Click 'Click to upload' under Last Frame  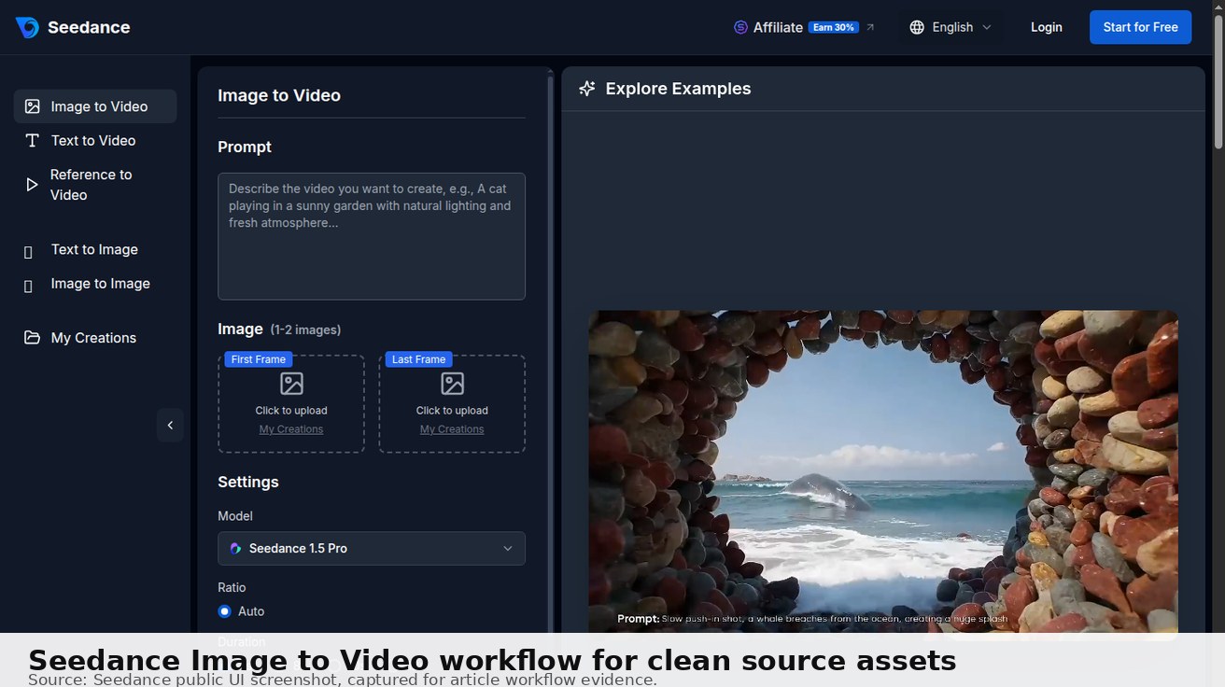coord(452,411)
